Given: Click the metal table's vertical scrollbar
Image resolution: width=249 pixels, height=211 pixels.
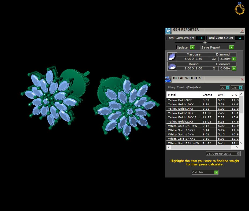Looking at the screenshot, I should [x=241, y=119].
